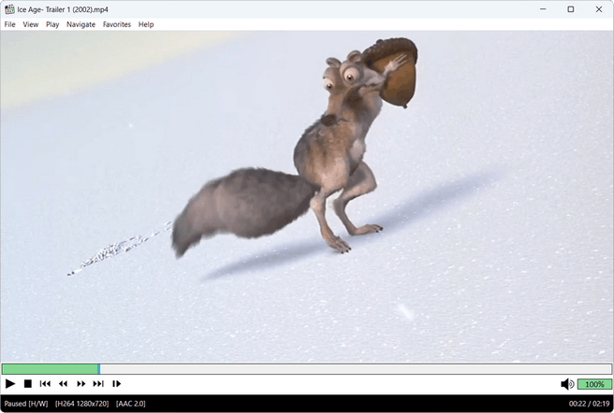Mute audio via the speaker icon
The width and height of the screenshot is (614, 413).
(567, 384)
